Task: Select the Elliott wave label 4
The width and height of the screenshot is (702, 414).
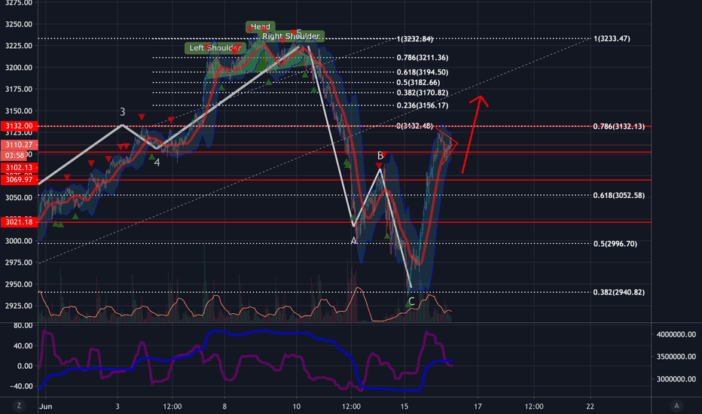Action: (157, 163)
